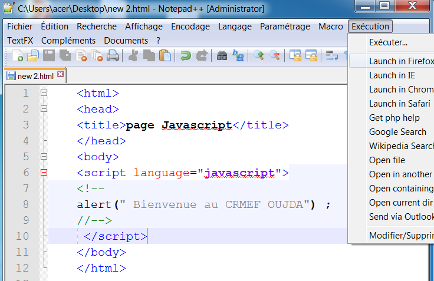
Task: Select the new 2.html document tab
Action: click(x=35, y=75)
